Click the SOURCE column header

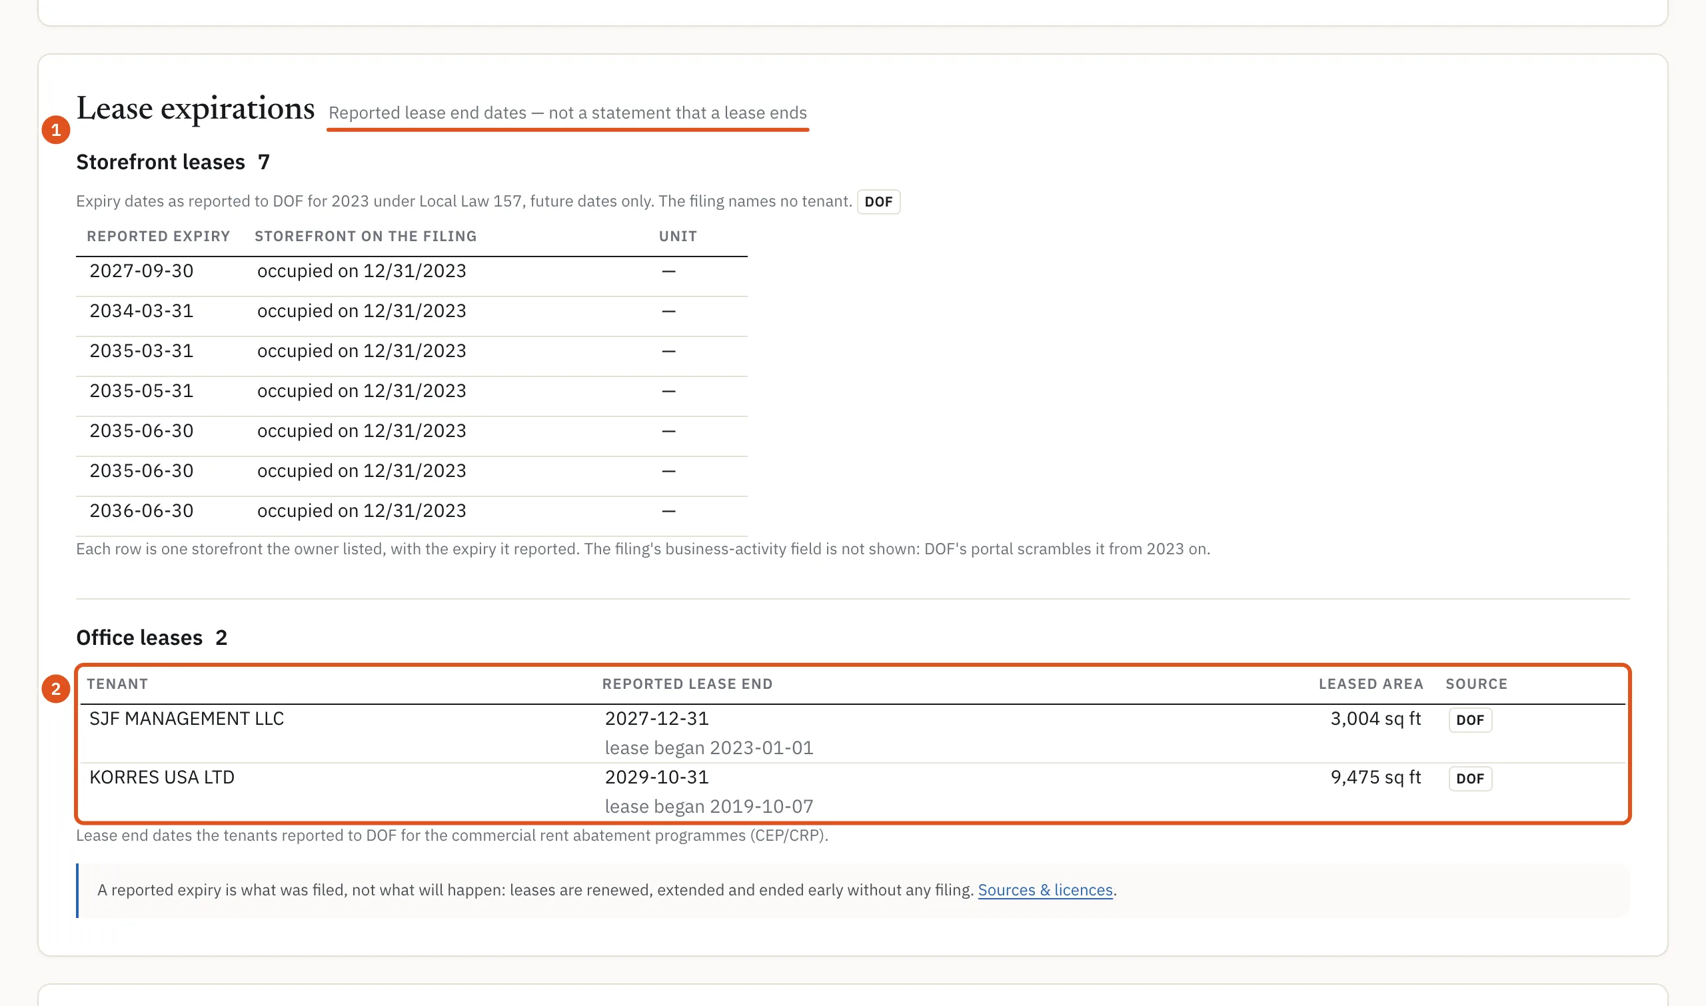(x=1476, y=684)
